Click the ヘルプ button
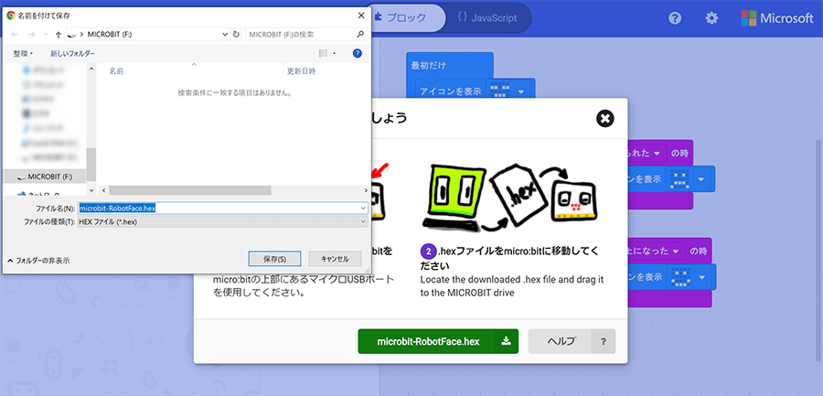The image size is (823, 396). [x=560, y=341]
